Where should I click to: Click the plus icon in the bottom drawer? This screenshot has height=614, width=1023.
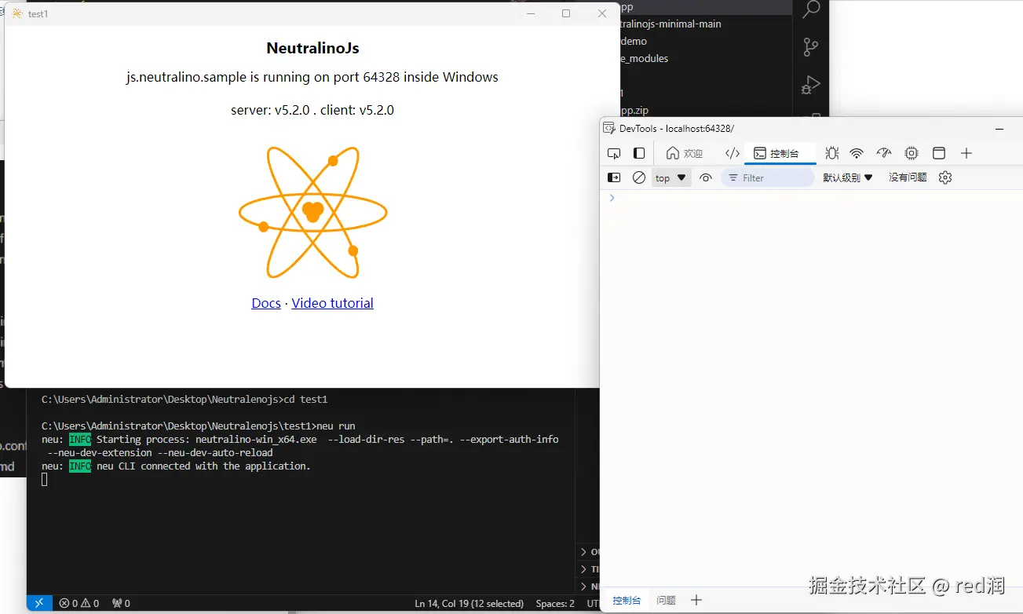[696, 600]
